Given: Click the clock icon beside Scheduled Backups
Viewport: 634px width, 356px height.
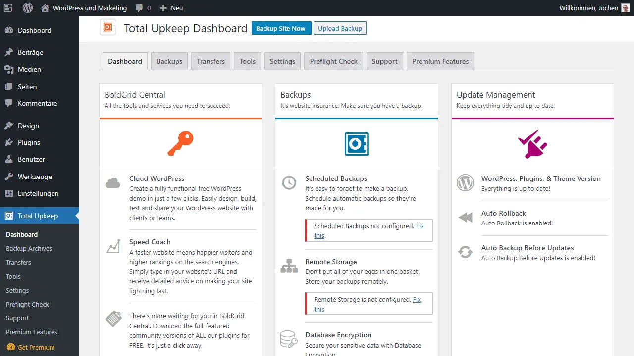Looking at the screenshot, I should pos(289,182).
